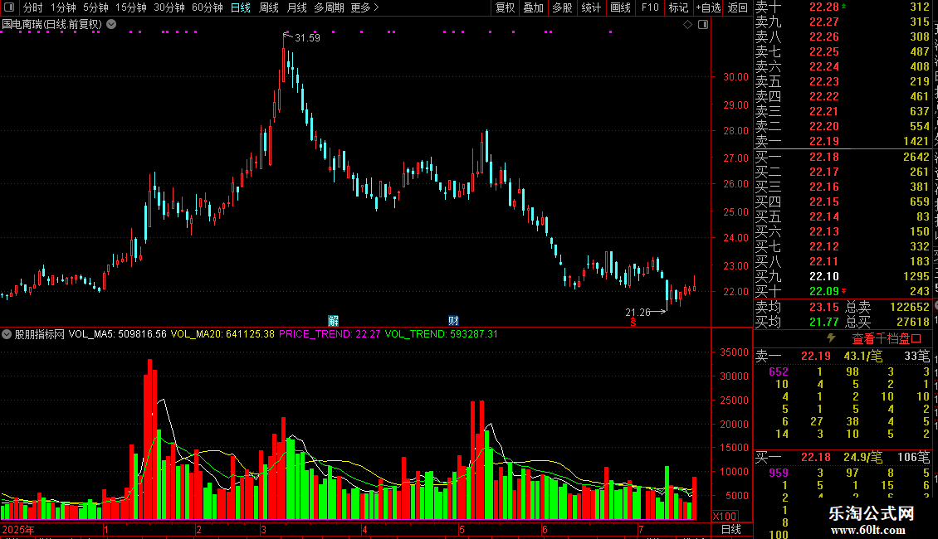Click 卖一 queue header 43.1/笔
The width and height of the screenshot is (938, 539).
tap(862, 356)
